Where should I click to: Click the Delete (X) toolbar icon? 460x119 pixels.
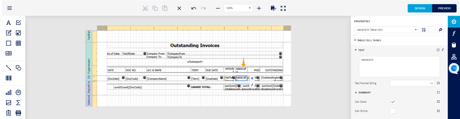point(179,8)
